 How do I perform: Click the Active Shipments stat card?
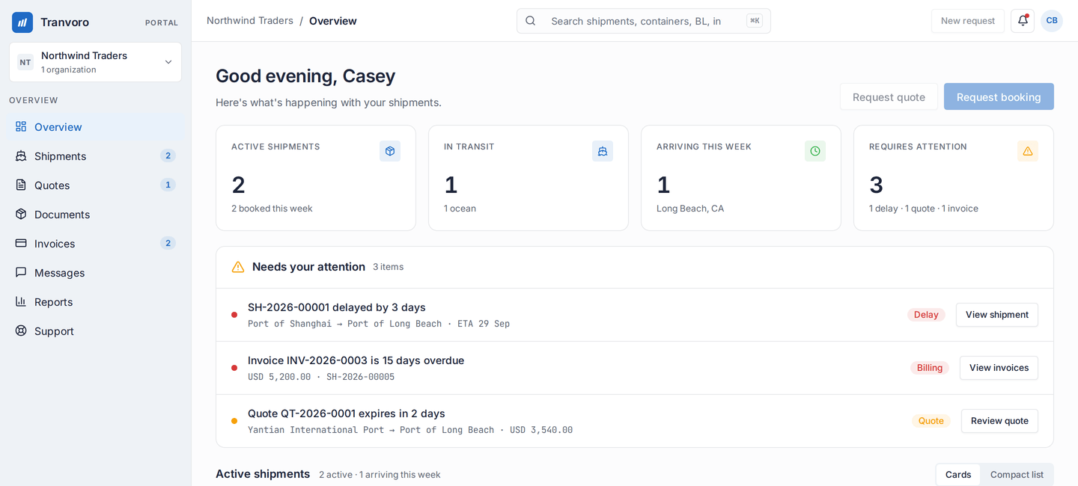316,178
